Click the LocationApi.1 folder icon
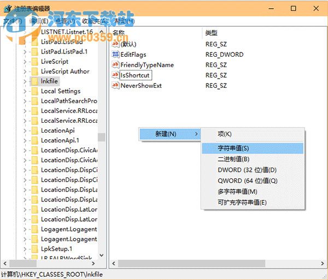328x280 pixels. (34, 140)
